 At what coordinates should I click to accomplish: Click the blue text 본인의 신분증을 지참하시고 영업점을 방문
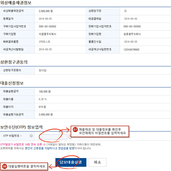tap(50, 148)
